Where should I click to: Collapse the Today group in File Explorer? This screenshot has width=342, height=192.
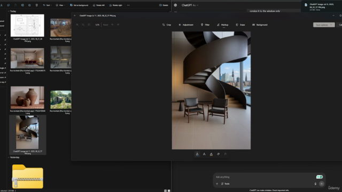pos(9,11)
